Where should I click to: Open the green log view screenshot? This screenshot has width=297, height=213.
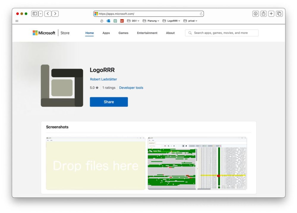[197, 163]
